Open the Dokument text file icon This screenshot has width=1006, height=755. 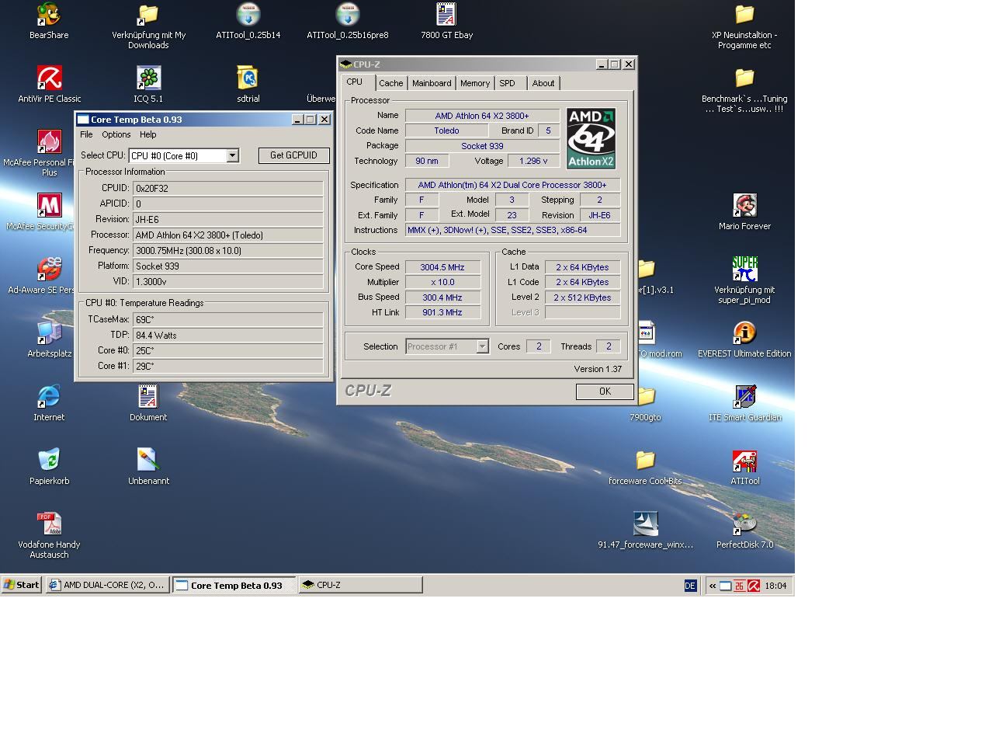148,396
